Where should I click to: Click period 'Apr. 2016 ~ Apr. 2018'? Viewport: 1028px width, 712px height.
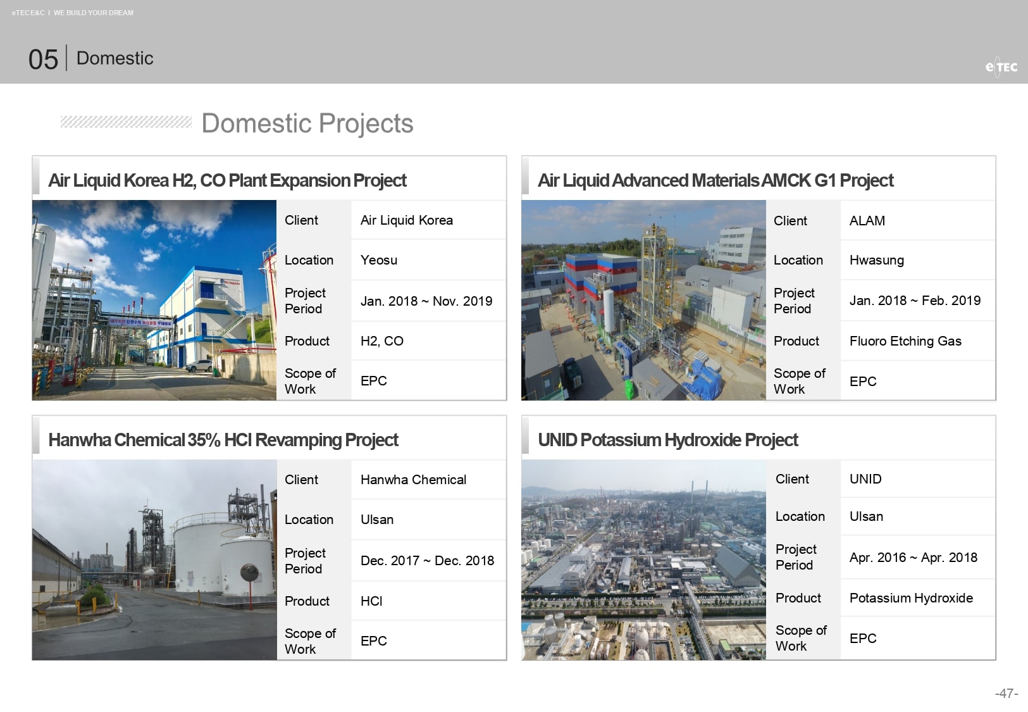913,558
